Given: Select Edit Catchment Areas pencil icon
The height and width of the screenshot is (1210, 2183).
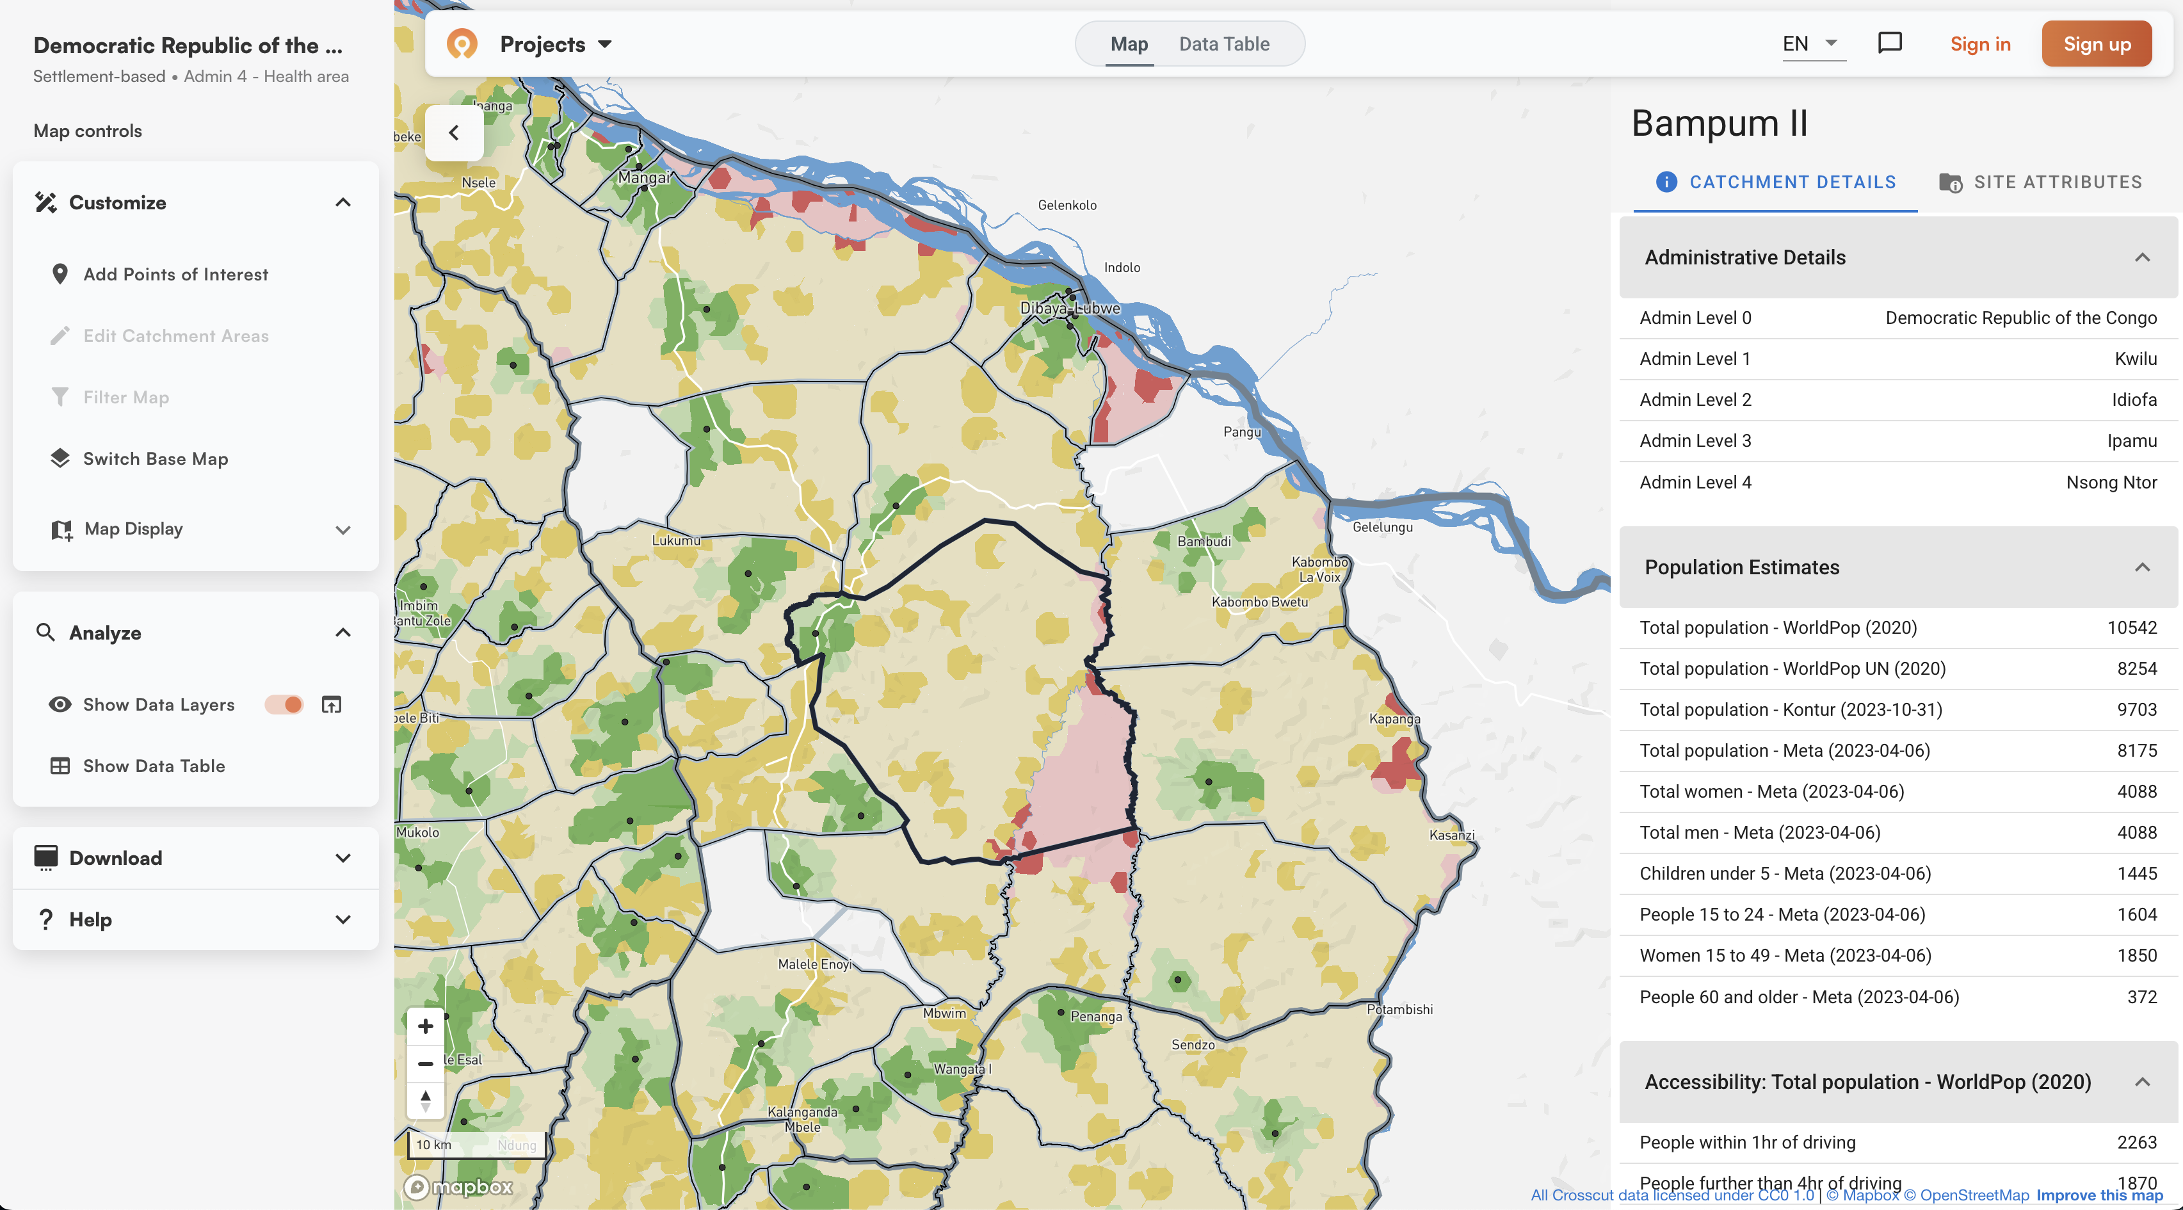Looking at the screenshot, I should point(60,335).
